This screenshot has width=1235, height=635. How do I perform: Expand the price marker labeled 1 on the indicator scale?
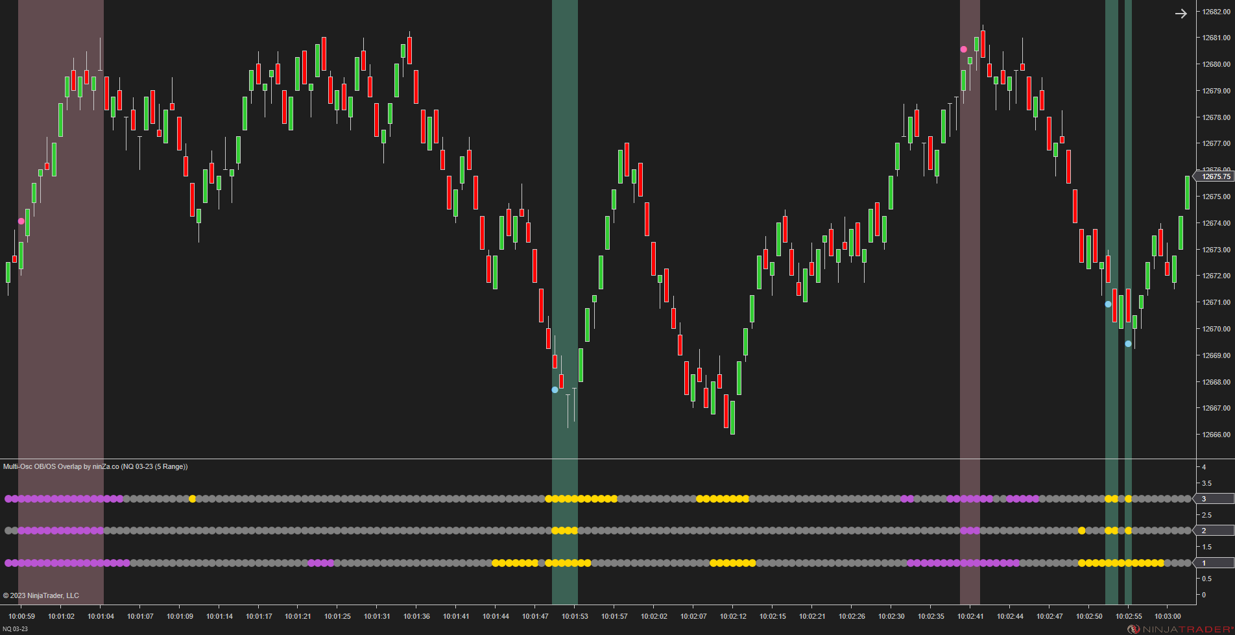click(1205, 563)
